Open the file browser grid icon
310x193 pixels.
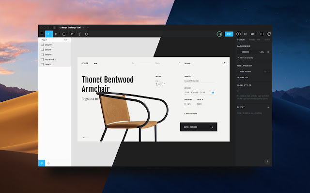pyautogui.click(x=54, y=28)
